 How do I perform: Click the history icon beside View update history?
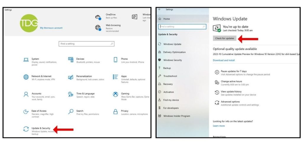coord(217,93)
